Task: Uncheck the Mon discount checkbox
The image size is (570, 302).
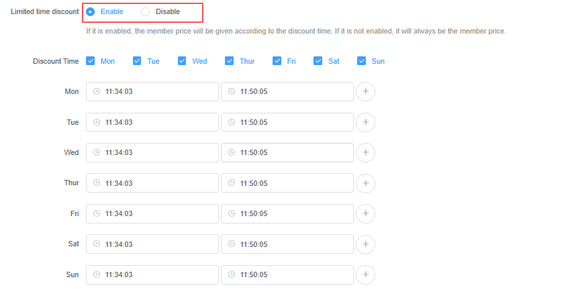Action: (x=91, y=61)
